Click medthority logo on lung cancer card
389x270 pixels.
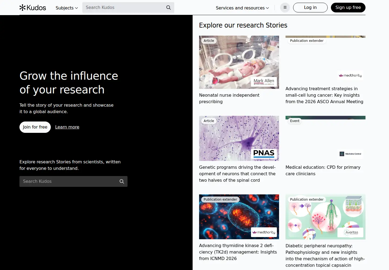coord(350,76)
